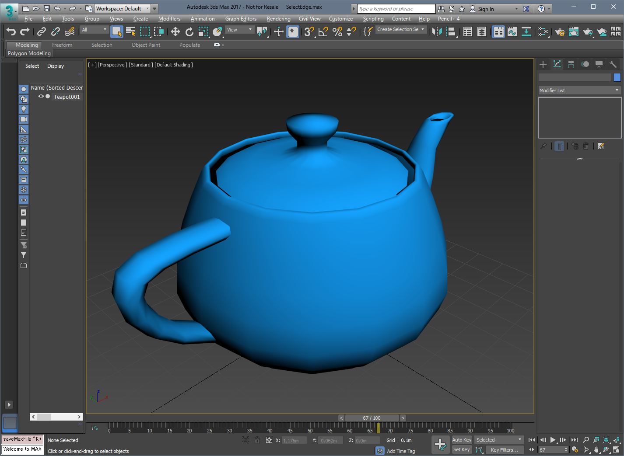624x456 pixels.
Task: Activate the Select and Rotate tool
Action: click(189, 31)
